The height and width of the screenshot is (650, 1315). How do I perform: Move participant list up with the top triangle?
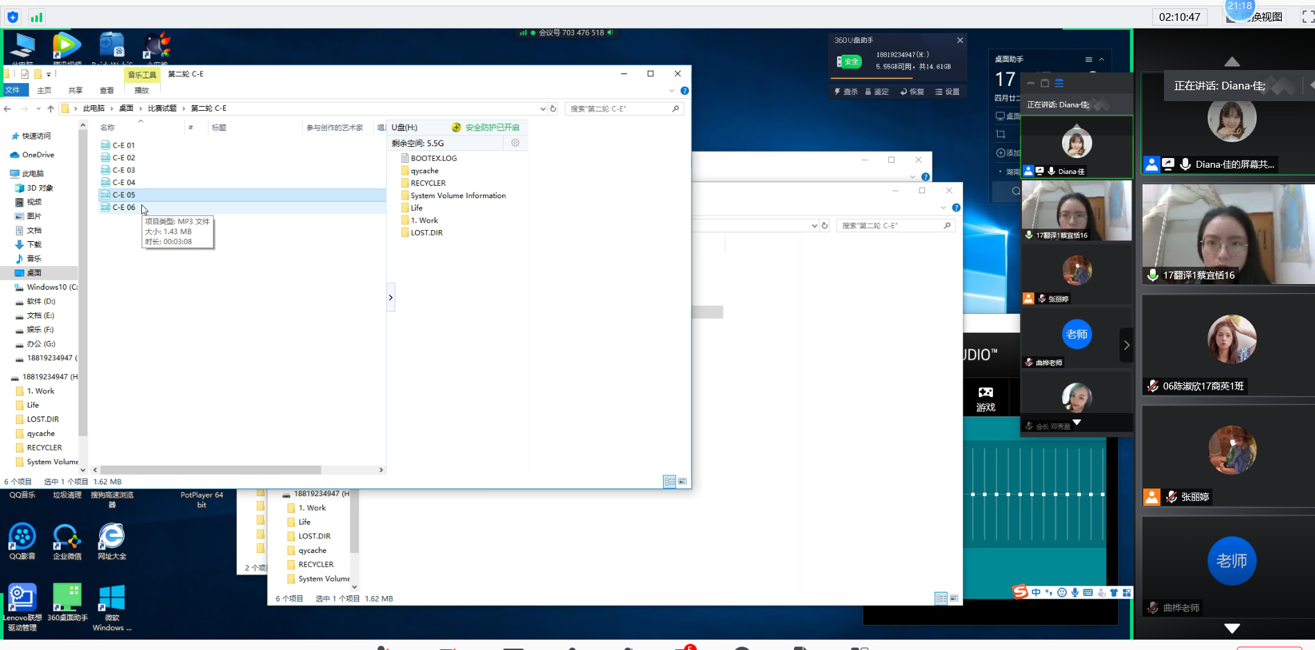(x=1232, y=62)
